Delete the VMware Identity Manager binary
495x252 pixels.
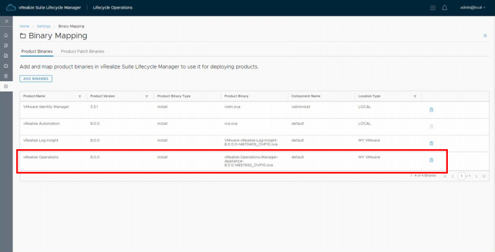click(431, 110)
